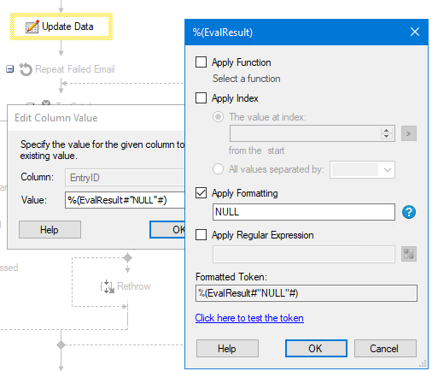Click the Rethrow activity icon
This screenshot has height=377, width=438.
(x=108, y=286)
